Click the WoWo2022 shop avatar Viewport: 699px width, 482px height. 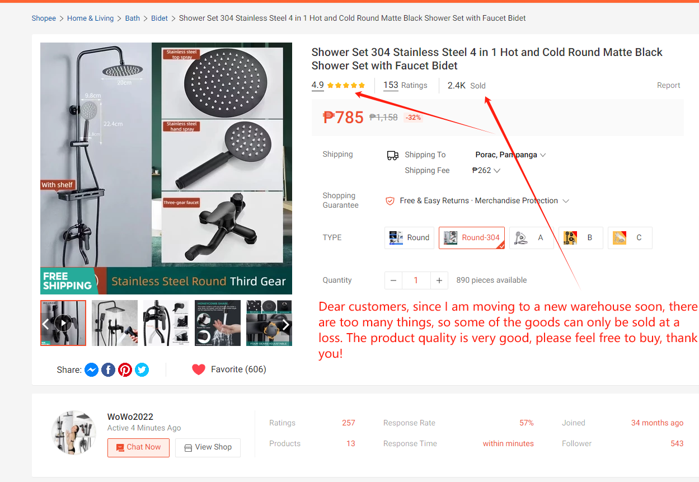click(x=74, y=433)
